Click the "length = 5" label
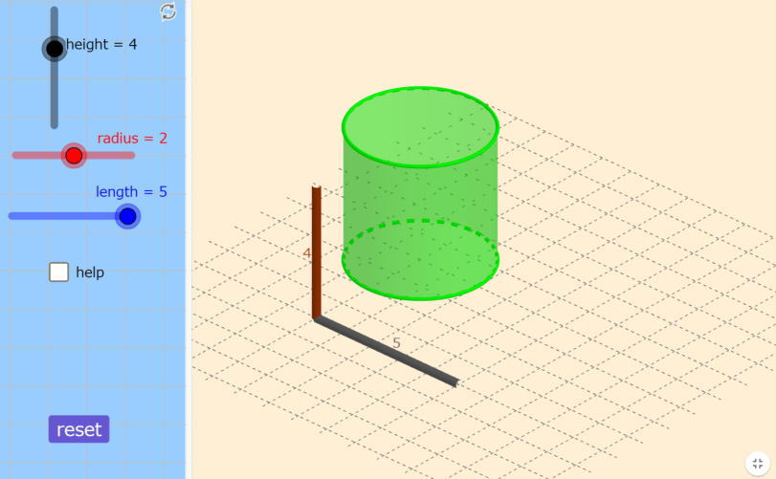This screenshot has width=776, height=479. pos(131,192)
